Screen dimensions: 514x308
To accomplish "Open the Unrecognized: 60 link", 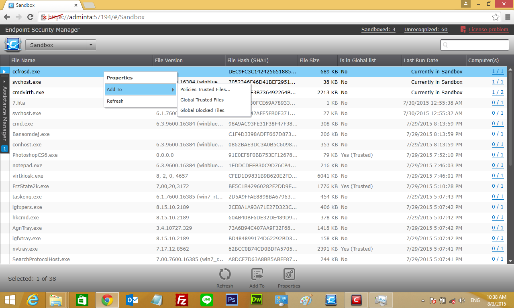I will (426, 30).
